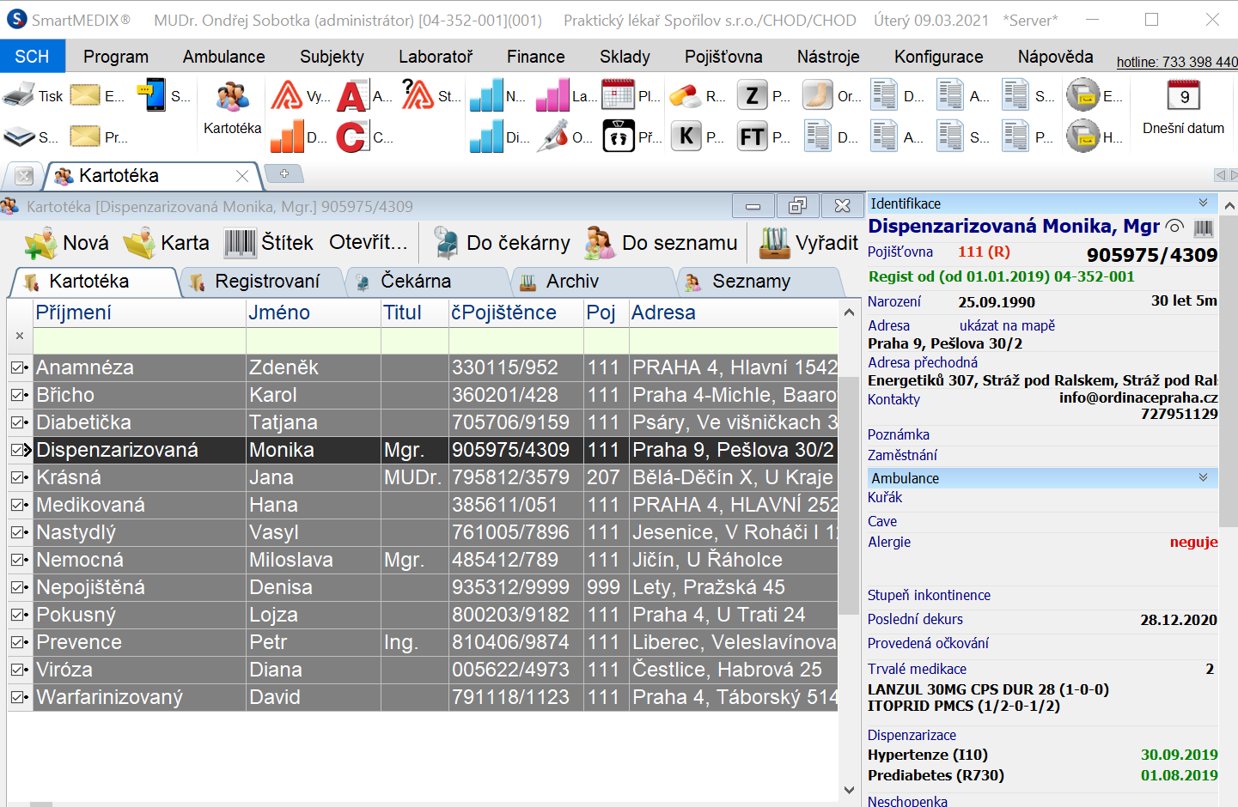Click the archive drawer icon H...
Image resolution: width=1238 pixels, height=807 pixels.
(x=1082, y=137)
